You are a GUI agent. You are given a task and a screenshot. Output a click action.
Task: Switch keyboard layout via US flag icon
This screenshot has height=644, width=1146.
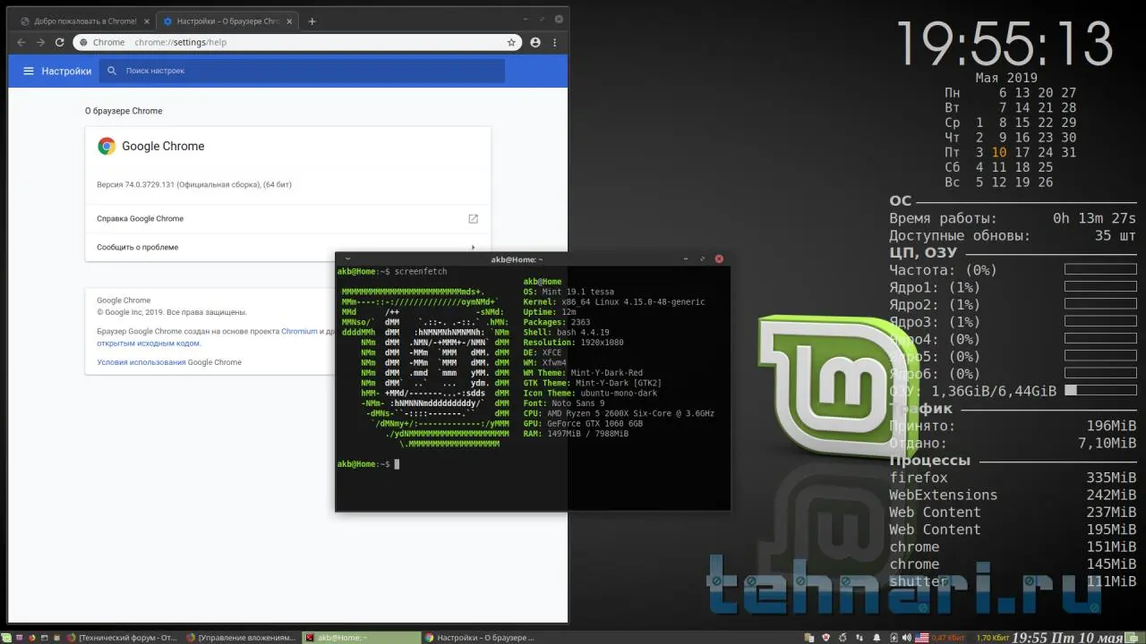point(921,638)
